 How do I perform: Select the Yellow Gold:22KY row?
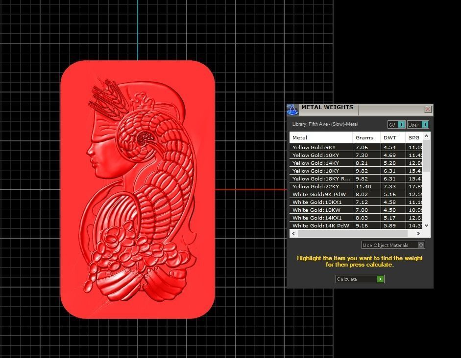[x=356, y=187]
